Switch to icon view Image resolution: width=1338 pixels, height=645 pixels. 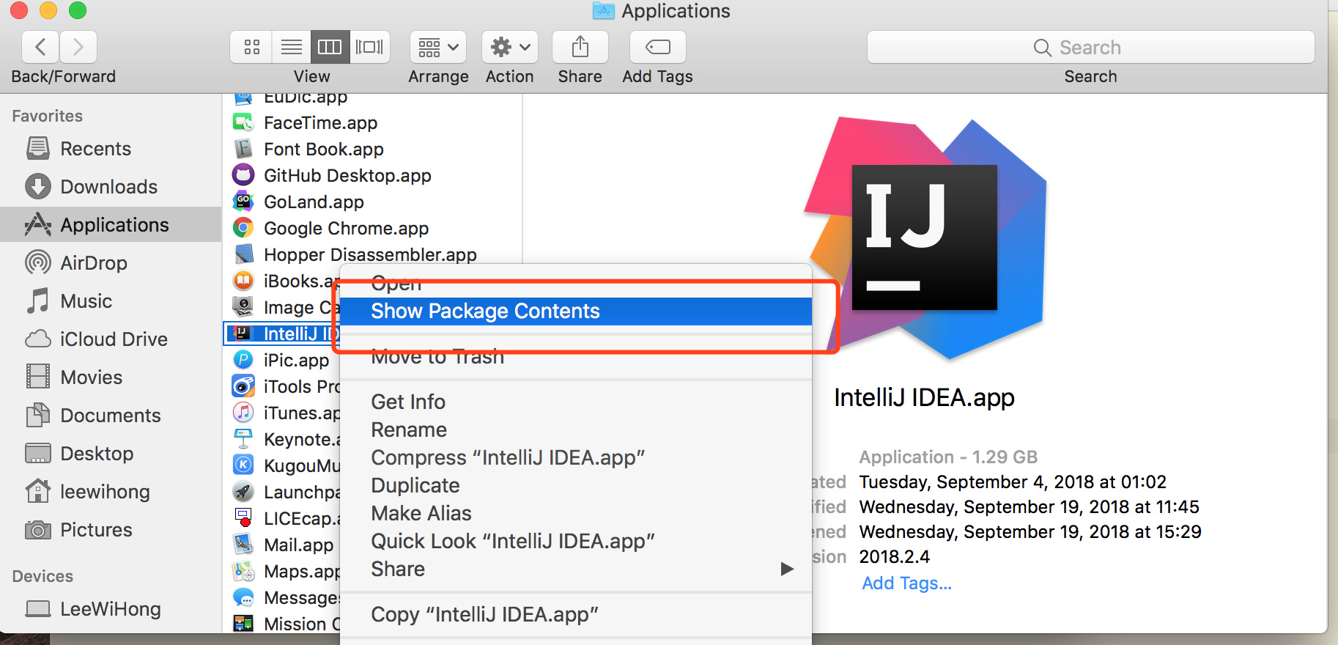pos(251,48)
